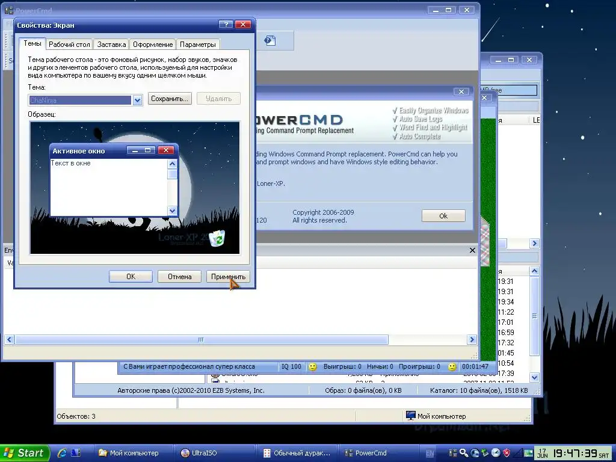Click the right scroll arrow above the file list

534,244
